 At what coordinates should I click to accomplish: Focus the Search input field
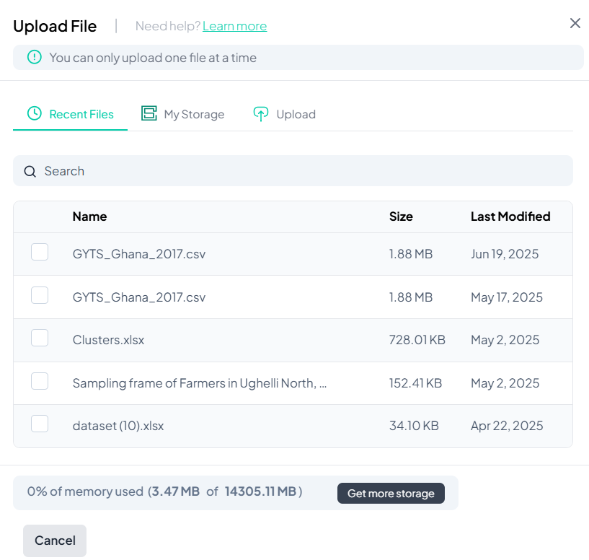pyautogui.click(x=303, y=171)
